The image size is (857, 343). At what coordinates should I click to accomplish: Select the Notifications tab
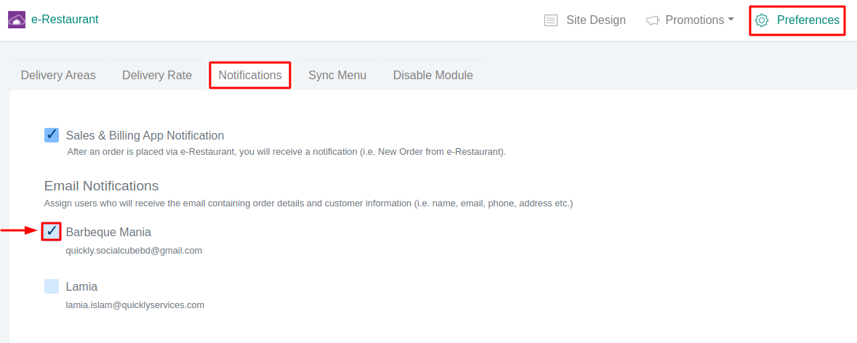tap(250, 75)
